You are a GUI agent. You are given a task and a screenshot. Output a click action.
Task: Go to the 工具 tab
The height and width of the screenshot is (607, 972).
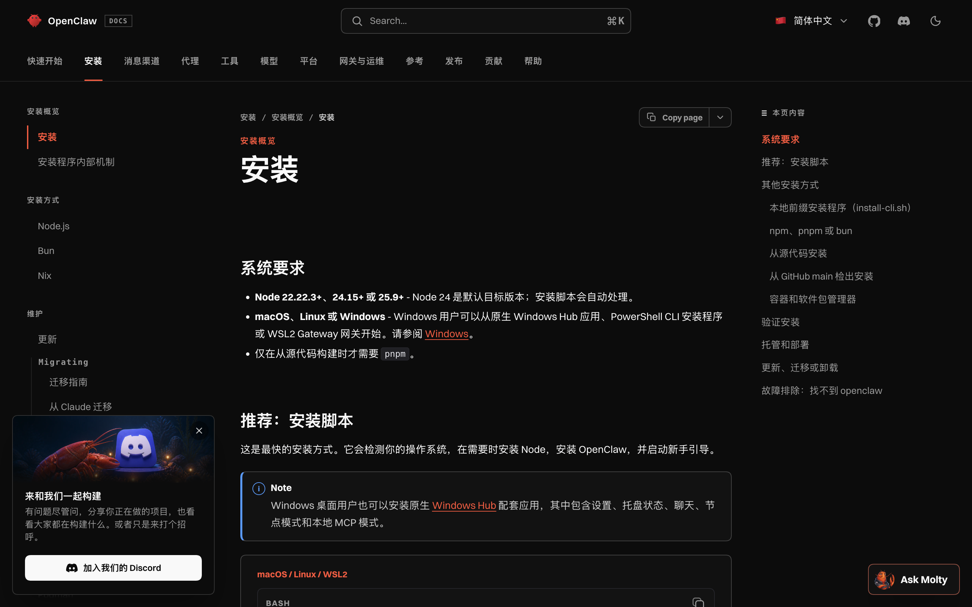click(230, 61)
